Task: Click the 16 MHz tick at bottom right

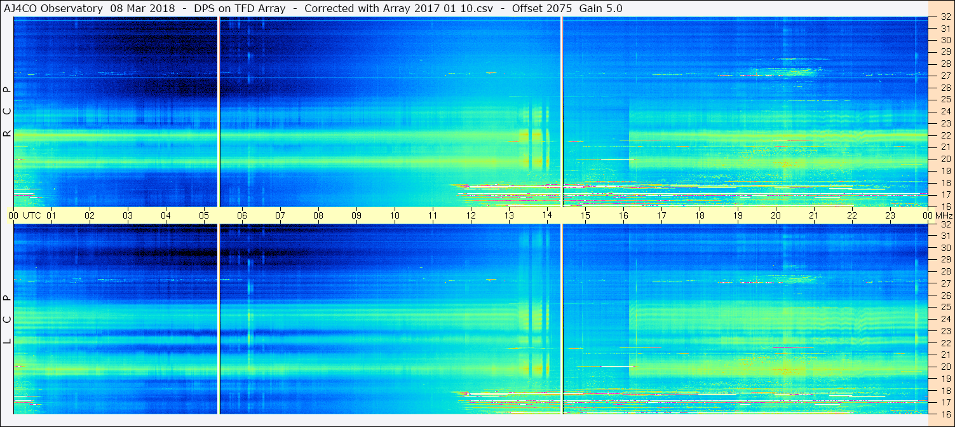Action: [x=945, y=414]
